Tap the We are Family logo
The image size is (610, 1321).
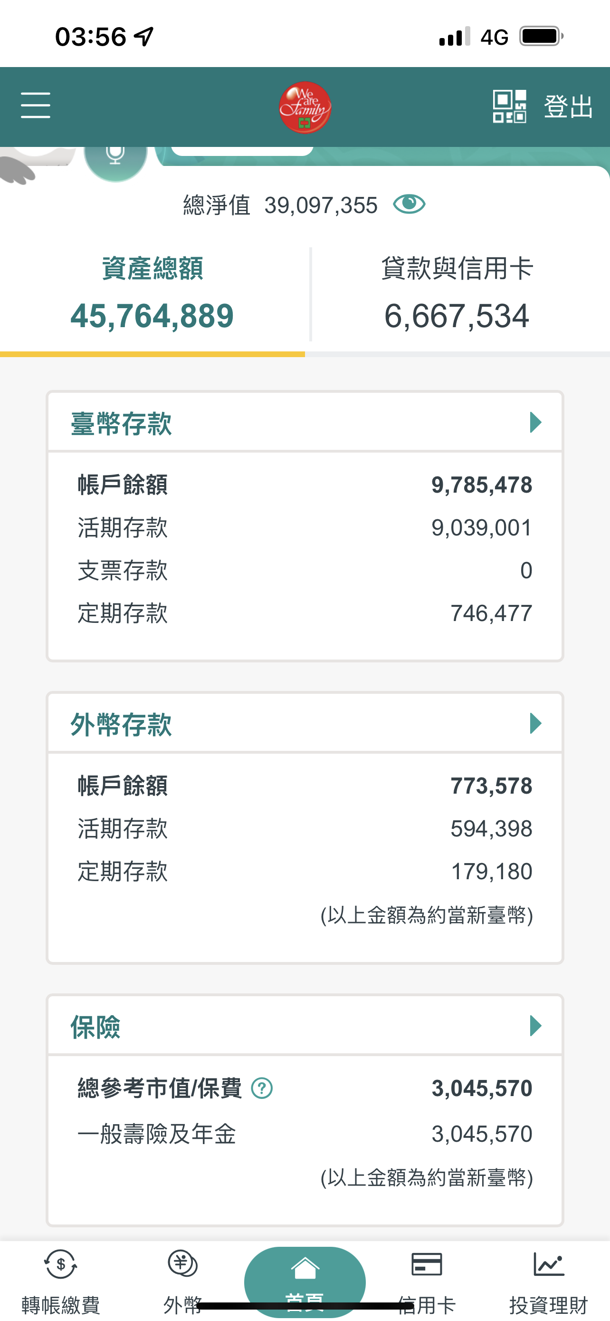[x=305, y=107]
